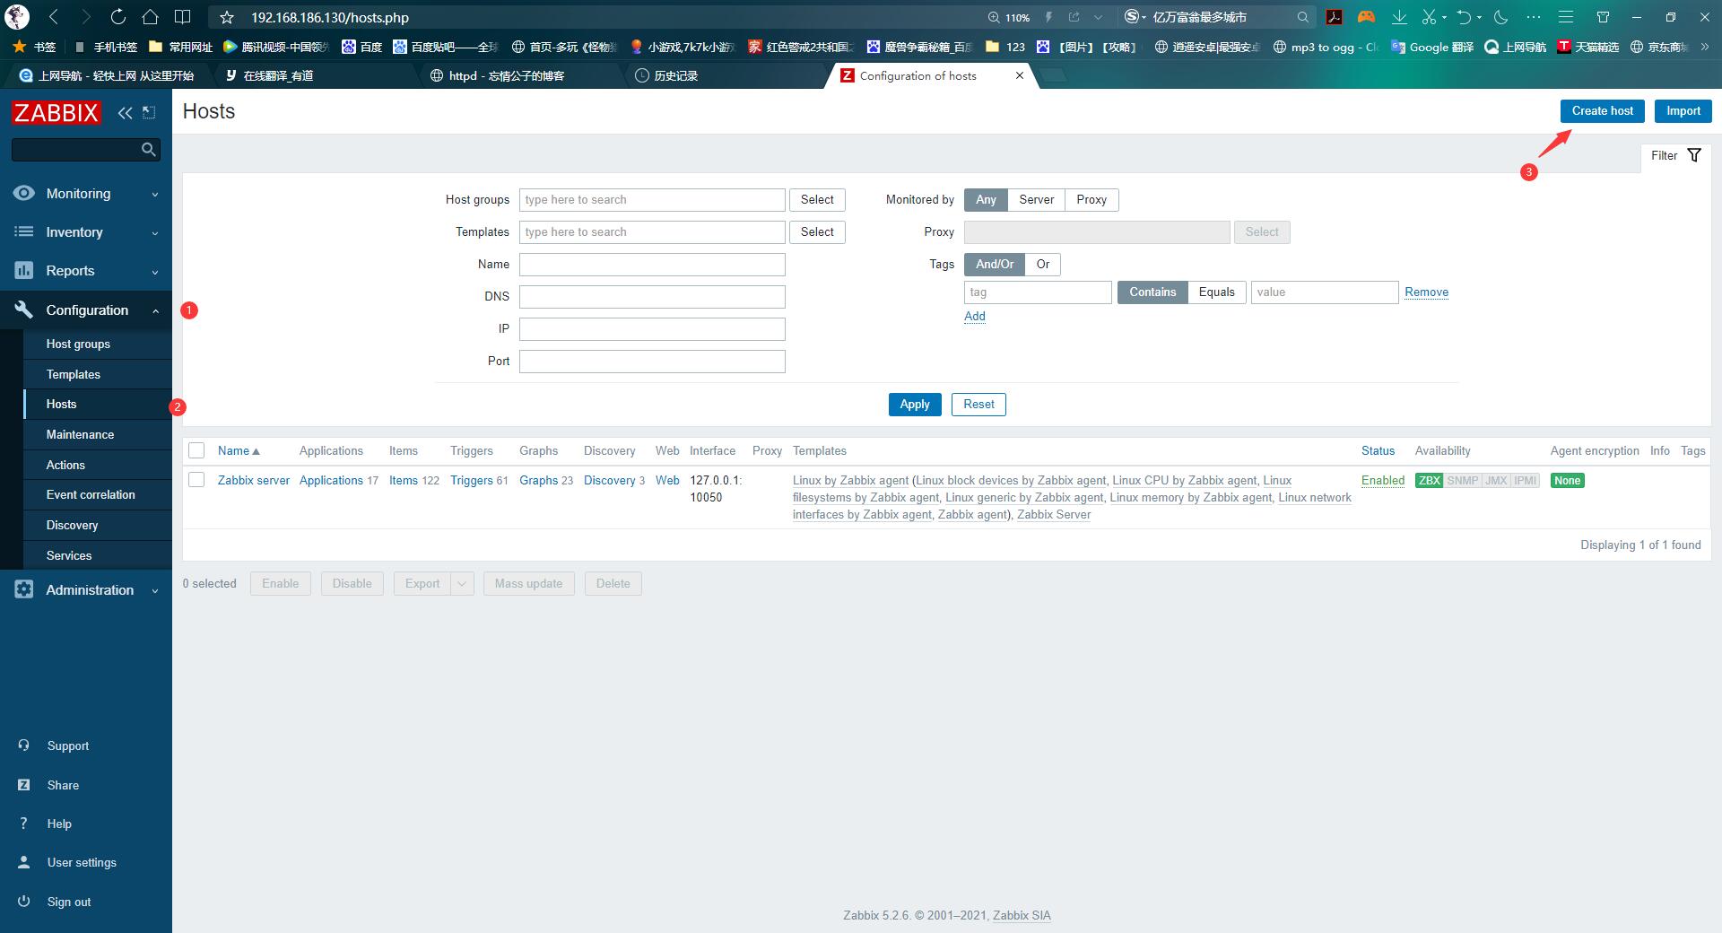The height and width of the screenshot is (933, 1722).
Task: Open the game controller extension icon
Action: point(1366,17)
